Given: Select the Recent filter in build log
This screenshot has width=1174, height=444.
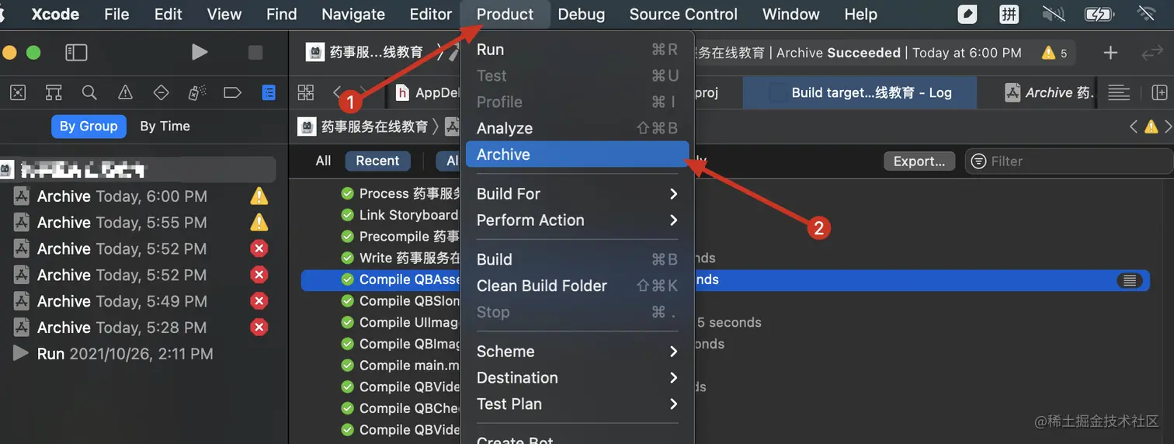Looking at the screenshot, I should tap(377, 161).
